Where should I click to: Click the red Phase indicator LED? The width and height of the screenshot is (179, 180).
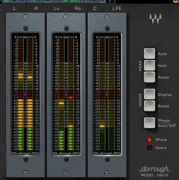point(149,139)
